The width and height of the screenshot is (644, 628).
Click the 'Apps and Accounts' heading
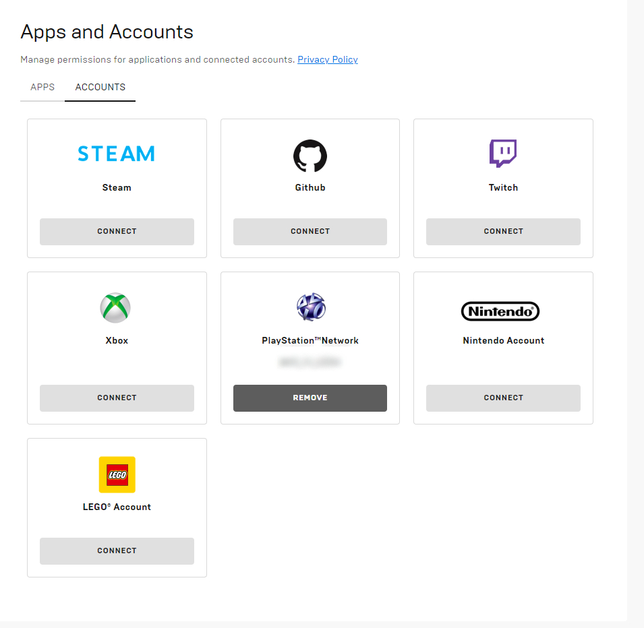click(107, 32)
